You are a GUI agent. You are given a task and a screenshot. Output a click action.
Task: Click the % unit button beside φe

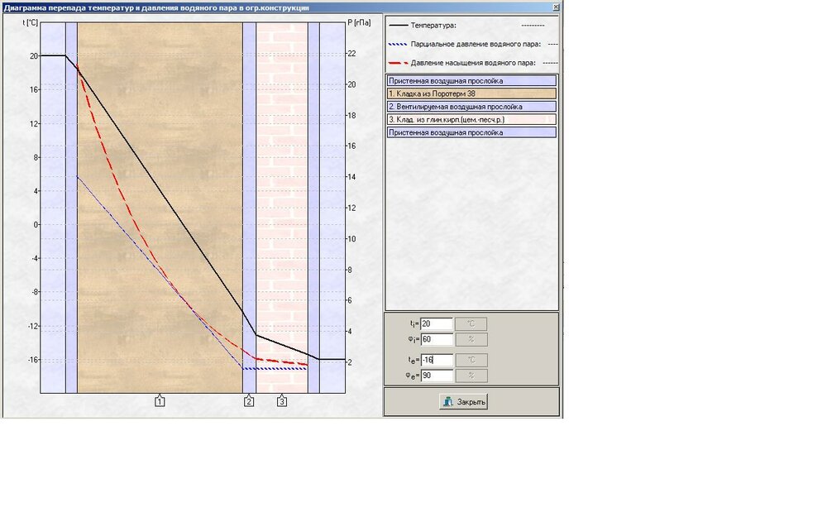471,376
